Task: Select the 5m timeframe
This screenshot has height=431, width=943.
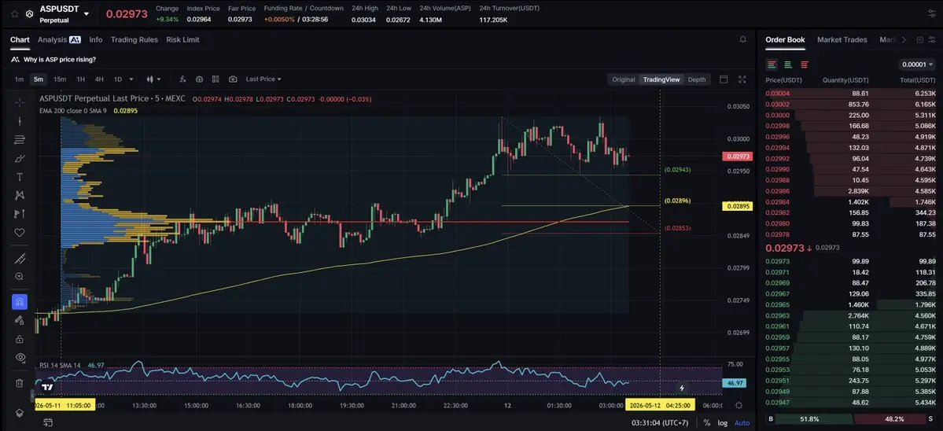Action: tap(39, 79)
